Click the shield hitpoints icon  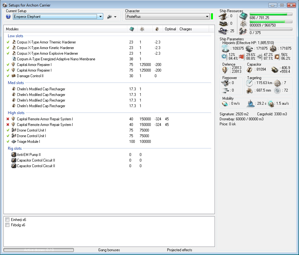[226, 48]
